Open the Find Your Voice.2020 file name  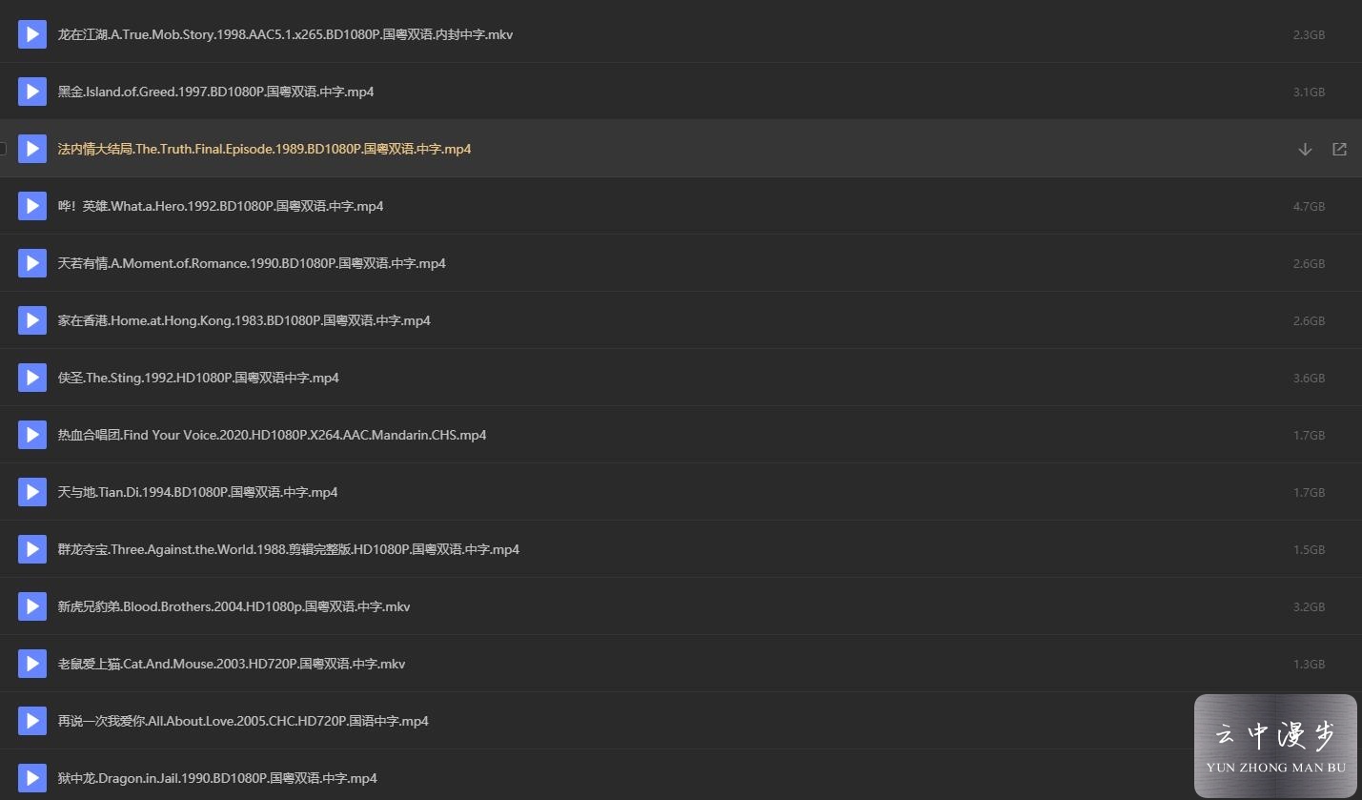[272, 435]
